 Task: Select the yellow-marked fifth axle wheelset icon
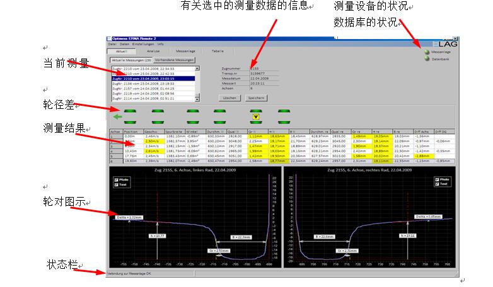pyautogui.click(x=255, y=116)
